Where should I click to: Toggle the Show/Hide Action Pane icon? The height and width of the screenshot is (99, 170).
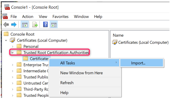click(54, 24)
